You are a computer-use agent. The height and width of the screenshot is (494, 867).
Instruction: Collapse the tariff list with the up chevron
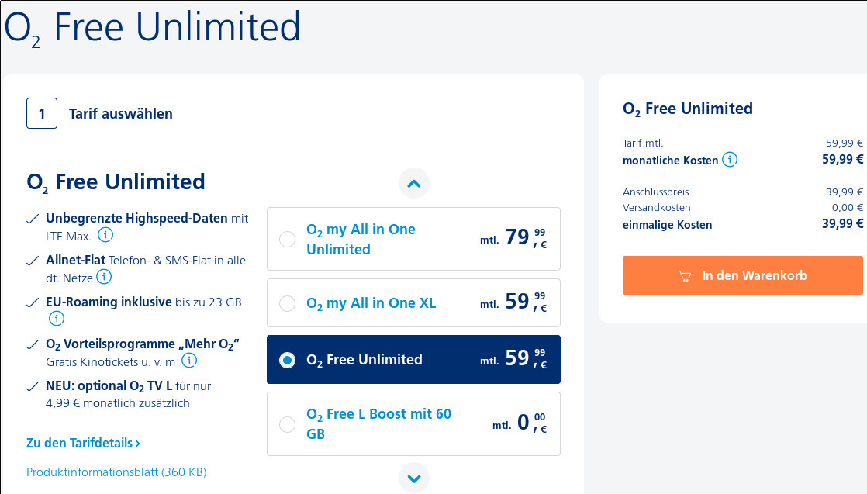[x=413, y=183]
